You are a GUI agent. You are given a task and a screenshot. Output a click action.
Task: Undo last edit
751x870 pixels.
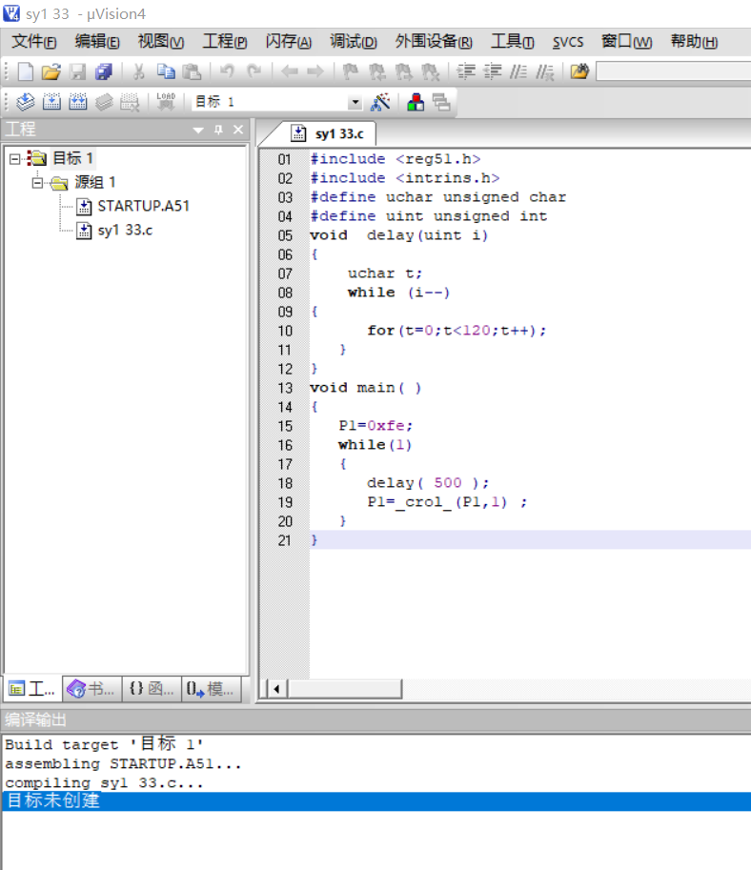tap(227, 71)
